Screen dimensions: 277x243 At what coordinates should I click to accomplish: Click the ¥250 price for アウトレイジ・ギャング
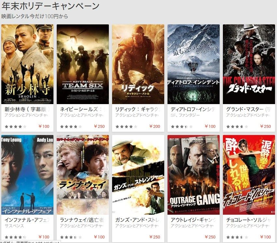(x=210, y=237)
